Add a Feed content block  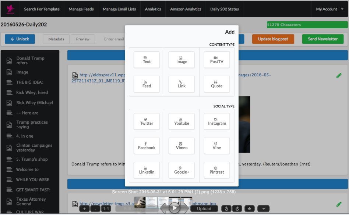(147, 84)
